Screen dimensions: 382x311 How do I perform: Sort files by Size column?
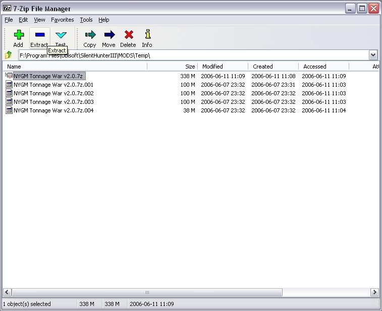pyautogui.click(x=172, y=67)
